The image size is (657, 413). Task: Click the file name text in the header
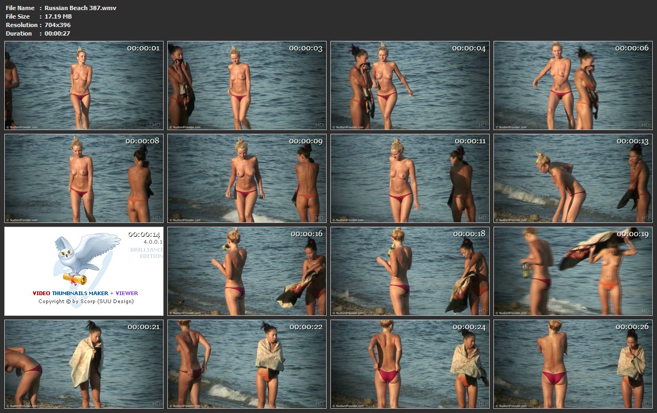(80, 8)
